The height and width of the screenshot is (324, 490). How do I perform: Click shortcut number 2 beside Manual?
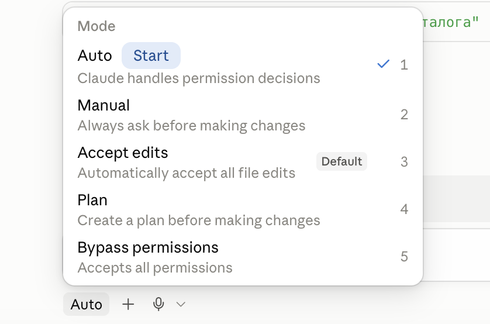tap(405, 115)
